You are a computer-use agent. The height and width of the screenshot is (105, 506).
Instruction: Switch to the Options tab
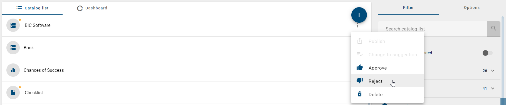pyautogui.click(x=472, y=7)
